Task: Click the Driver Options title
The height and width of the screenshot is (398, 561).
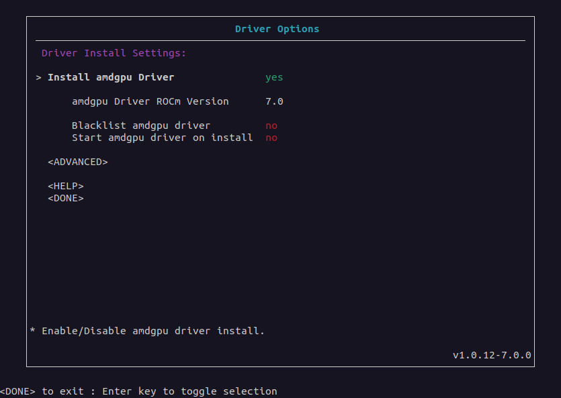Action: pos(277,29)
